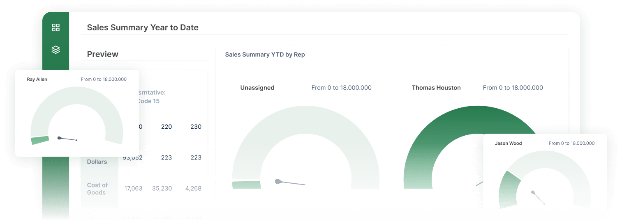Image resolution: width=622 pixels, height=221 pixels.
Task: Click the Unassigned gauge needle pointer
Action: tap(290, 183)
